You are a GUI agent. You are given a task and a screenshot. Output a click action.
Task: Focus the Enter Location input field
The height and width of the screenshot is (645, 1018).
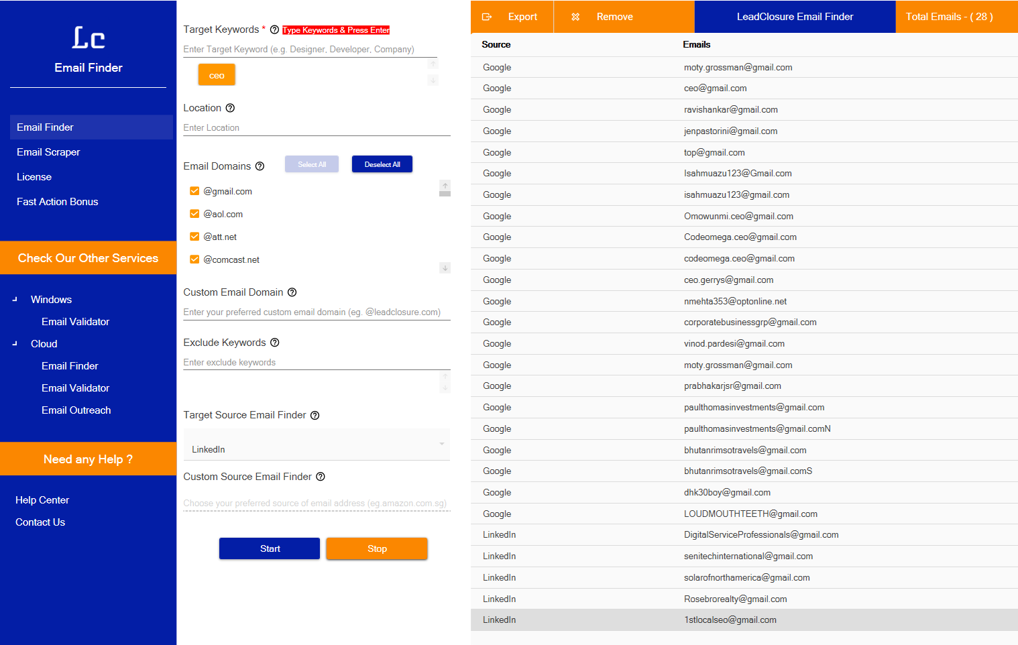[x=317, y=128]
